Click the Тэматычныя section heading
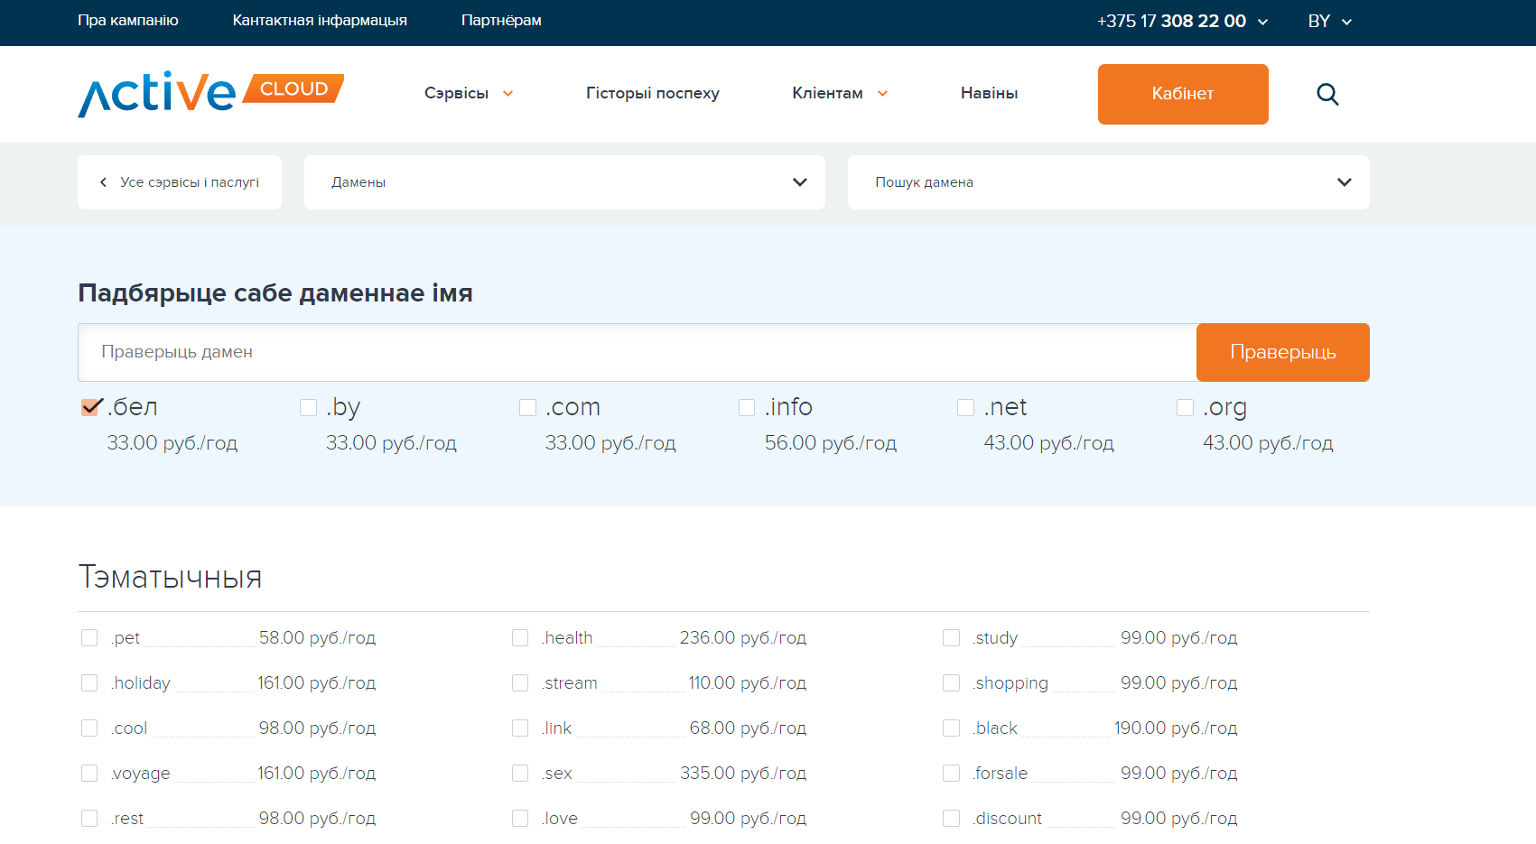This screenshot has height=844, width=1536. point(170,577)
